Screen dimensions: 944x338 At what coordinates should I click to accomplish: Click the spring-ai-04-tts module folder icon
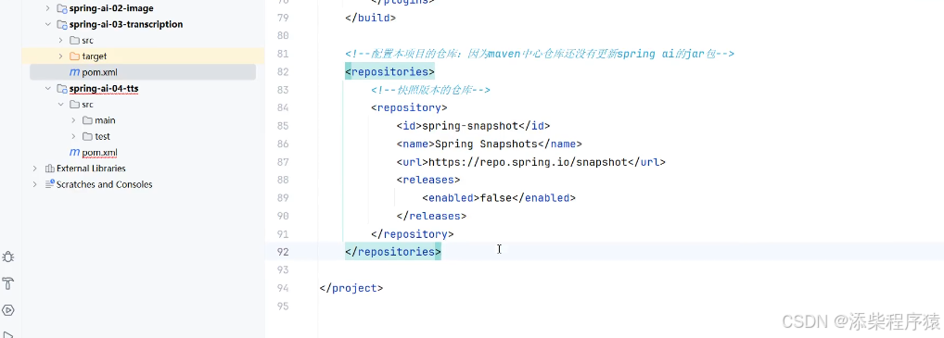61,88
